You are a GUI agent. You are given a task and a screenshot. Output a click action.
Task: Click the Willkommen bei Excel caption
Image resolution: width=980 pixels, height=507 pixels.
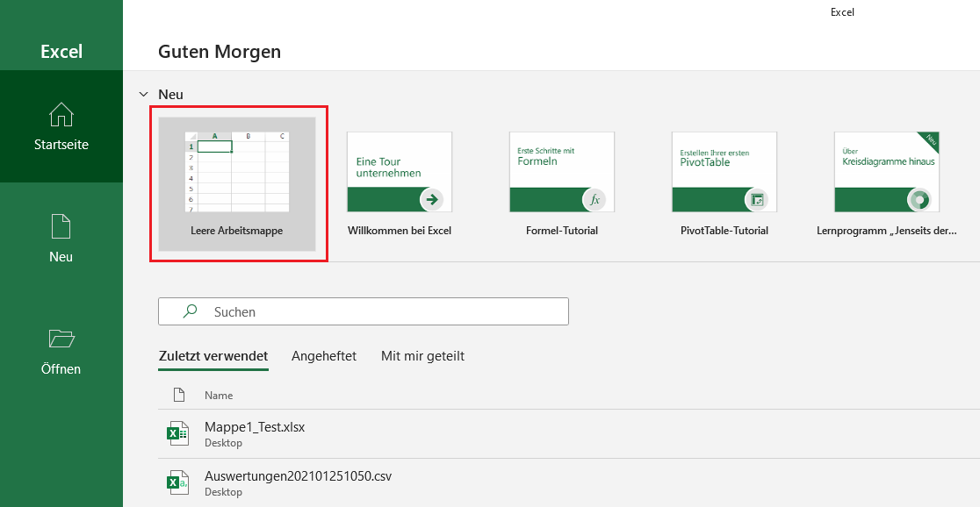point(400,231)
